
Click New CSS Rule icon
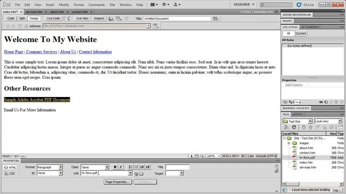click(326, 102)
